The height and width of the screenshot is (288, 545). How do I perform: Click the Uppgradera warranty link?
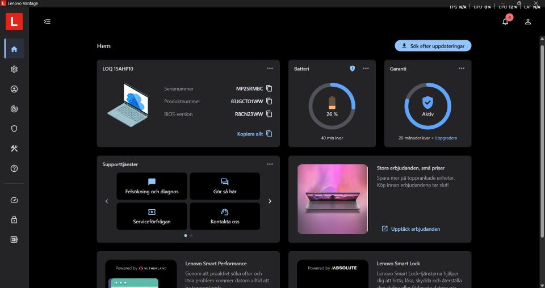click(446, 138)
